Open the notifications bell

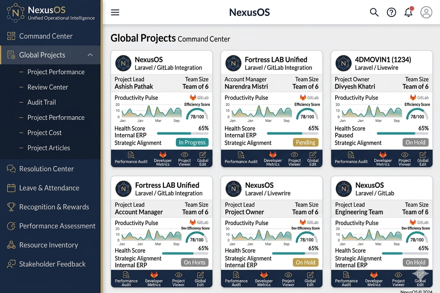(408, 13)
